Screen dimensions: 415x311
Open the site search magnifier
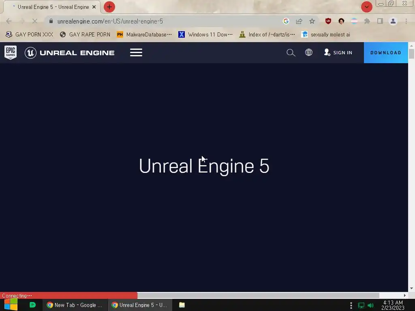[291, 53]
